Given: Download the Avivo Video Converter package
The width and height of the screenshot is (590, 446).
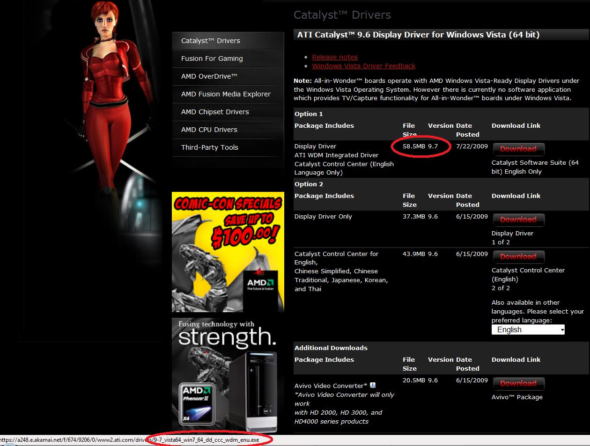Looking at the screenshot, I should click(x=518, y=383).
